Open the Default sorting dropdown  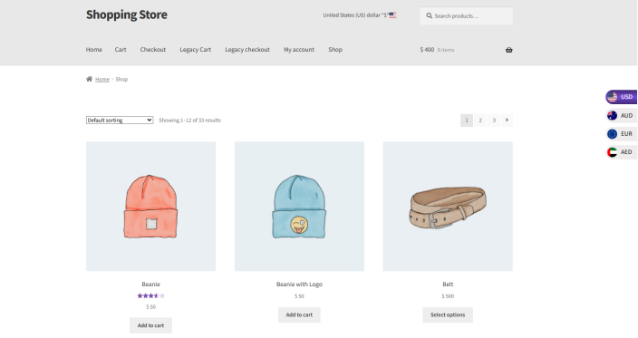120,120
